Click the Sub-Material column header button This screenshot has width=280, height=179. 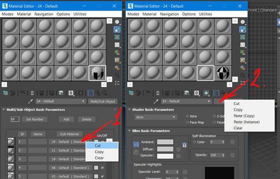click(x=69, y=134)
